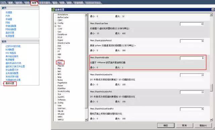Select the BufferCache tree item
This screenshot has height=130, width=215.
pos(63,17)
